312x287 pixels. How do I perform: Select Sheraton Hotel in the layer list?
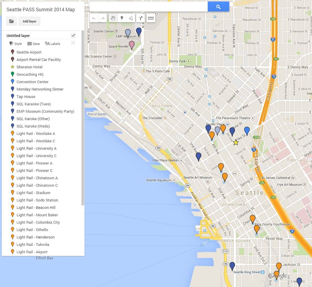pyautogui.click(x=29, y=67)
